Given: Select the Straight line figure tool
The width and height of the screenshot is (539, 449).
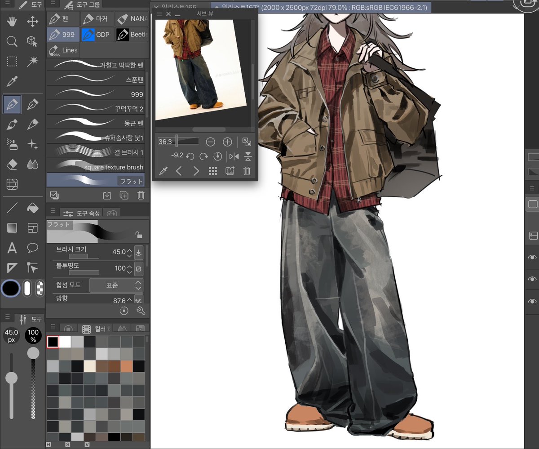Looking at the screenshot, I should coord(12,208).
